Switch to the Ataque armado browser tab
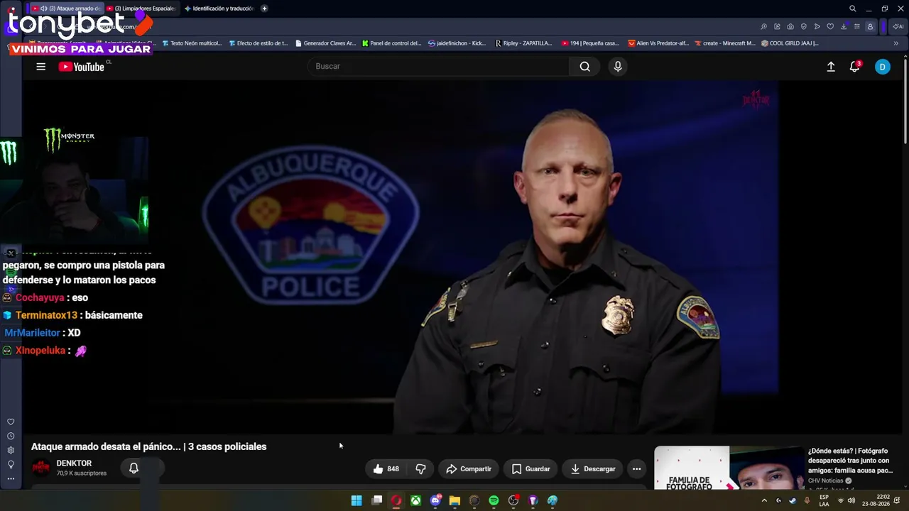Image resolution: width=909 pixels, height=511 pixels. [x=68, y=9]
